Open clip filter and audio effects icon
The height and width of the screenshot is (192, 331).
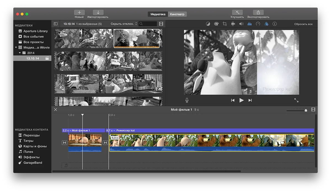coord(266,24)
